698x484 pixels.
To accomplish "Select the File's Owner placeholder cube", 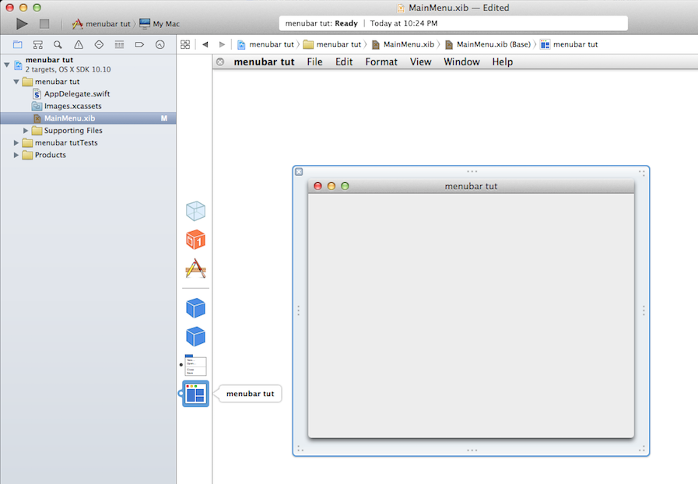I will tap(195, 211).
